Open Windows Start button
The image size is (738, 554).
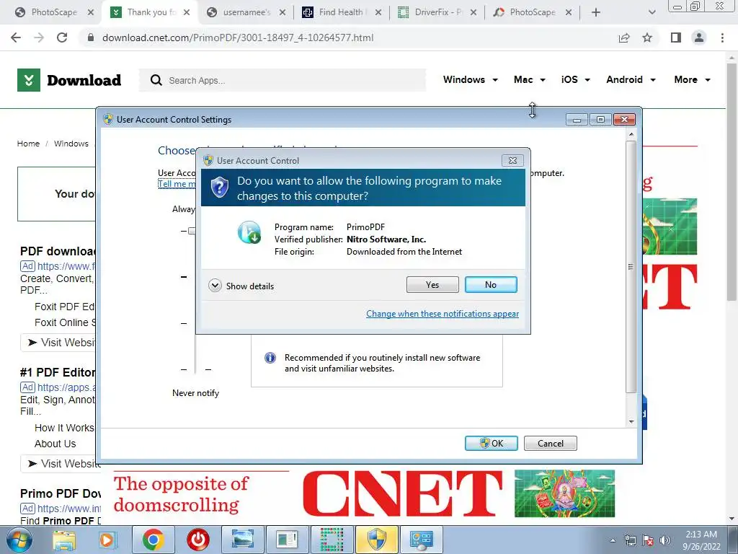pos(18,540)
